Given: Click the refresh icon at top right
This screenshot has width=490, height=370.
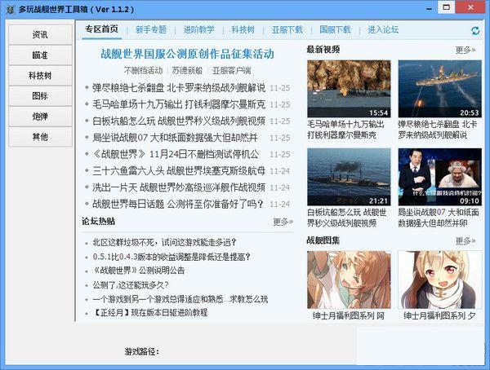Looking at the screenshot, I should [x=475, y=30].
